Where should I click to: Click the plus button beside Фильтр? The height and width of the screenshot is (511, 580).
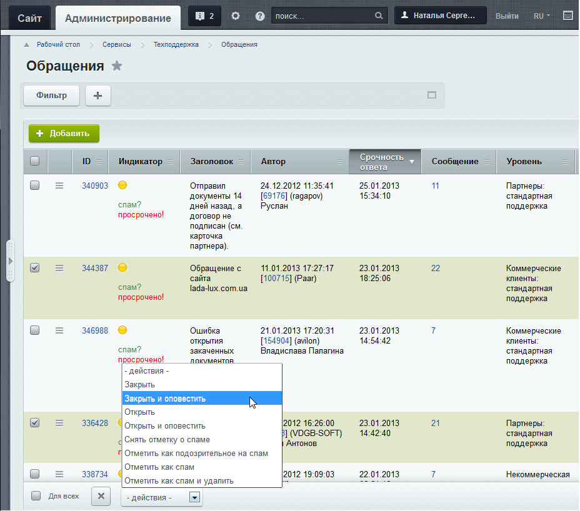(x=98, y=96)
